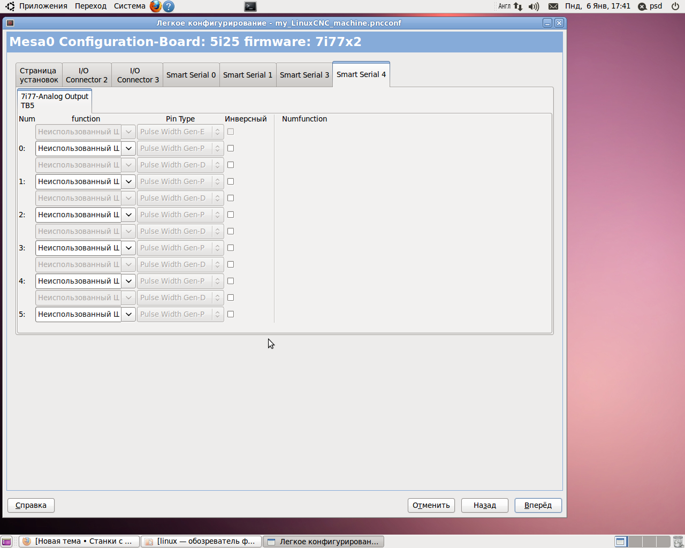The image size is (685, 548).
Task: Click the Ubuntu logo in the top panel
Action: pos(10,6)
